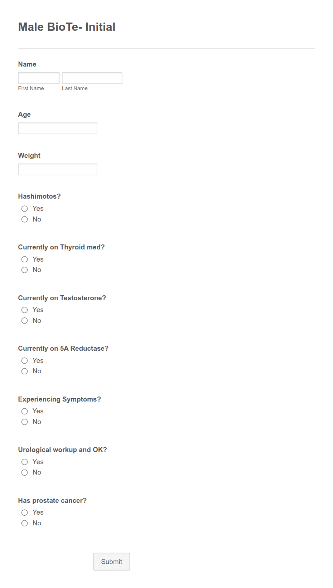333x588 pixels.
Task: Select No for Has prostate cancer
Action: [x=24, y=523]
